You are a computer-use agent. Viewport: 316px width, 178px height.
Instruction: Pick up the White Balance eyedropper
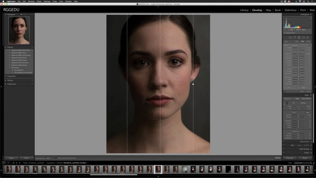[286, 103]
